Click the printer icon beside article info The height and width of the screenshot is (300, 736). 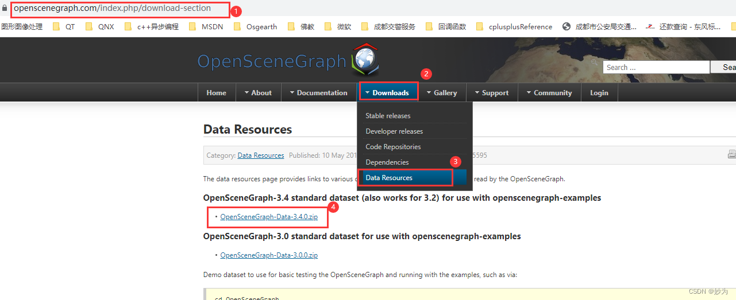(732, 154)
